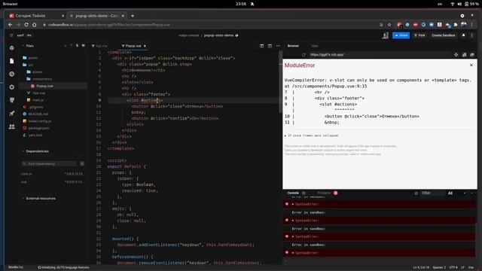This screenshot has width=482, height=271.
Task: Click the new file icon in Files header
Action: (77, 45)
